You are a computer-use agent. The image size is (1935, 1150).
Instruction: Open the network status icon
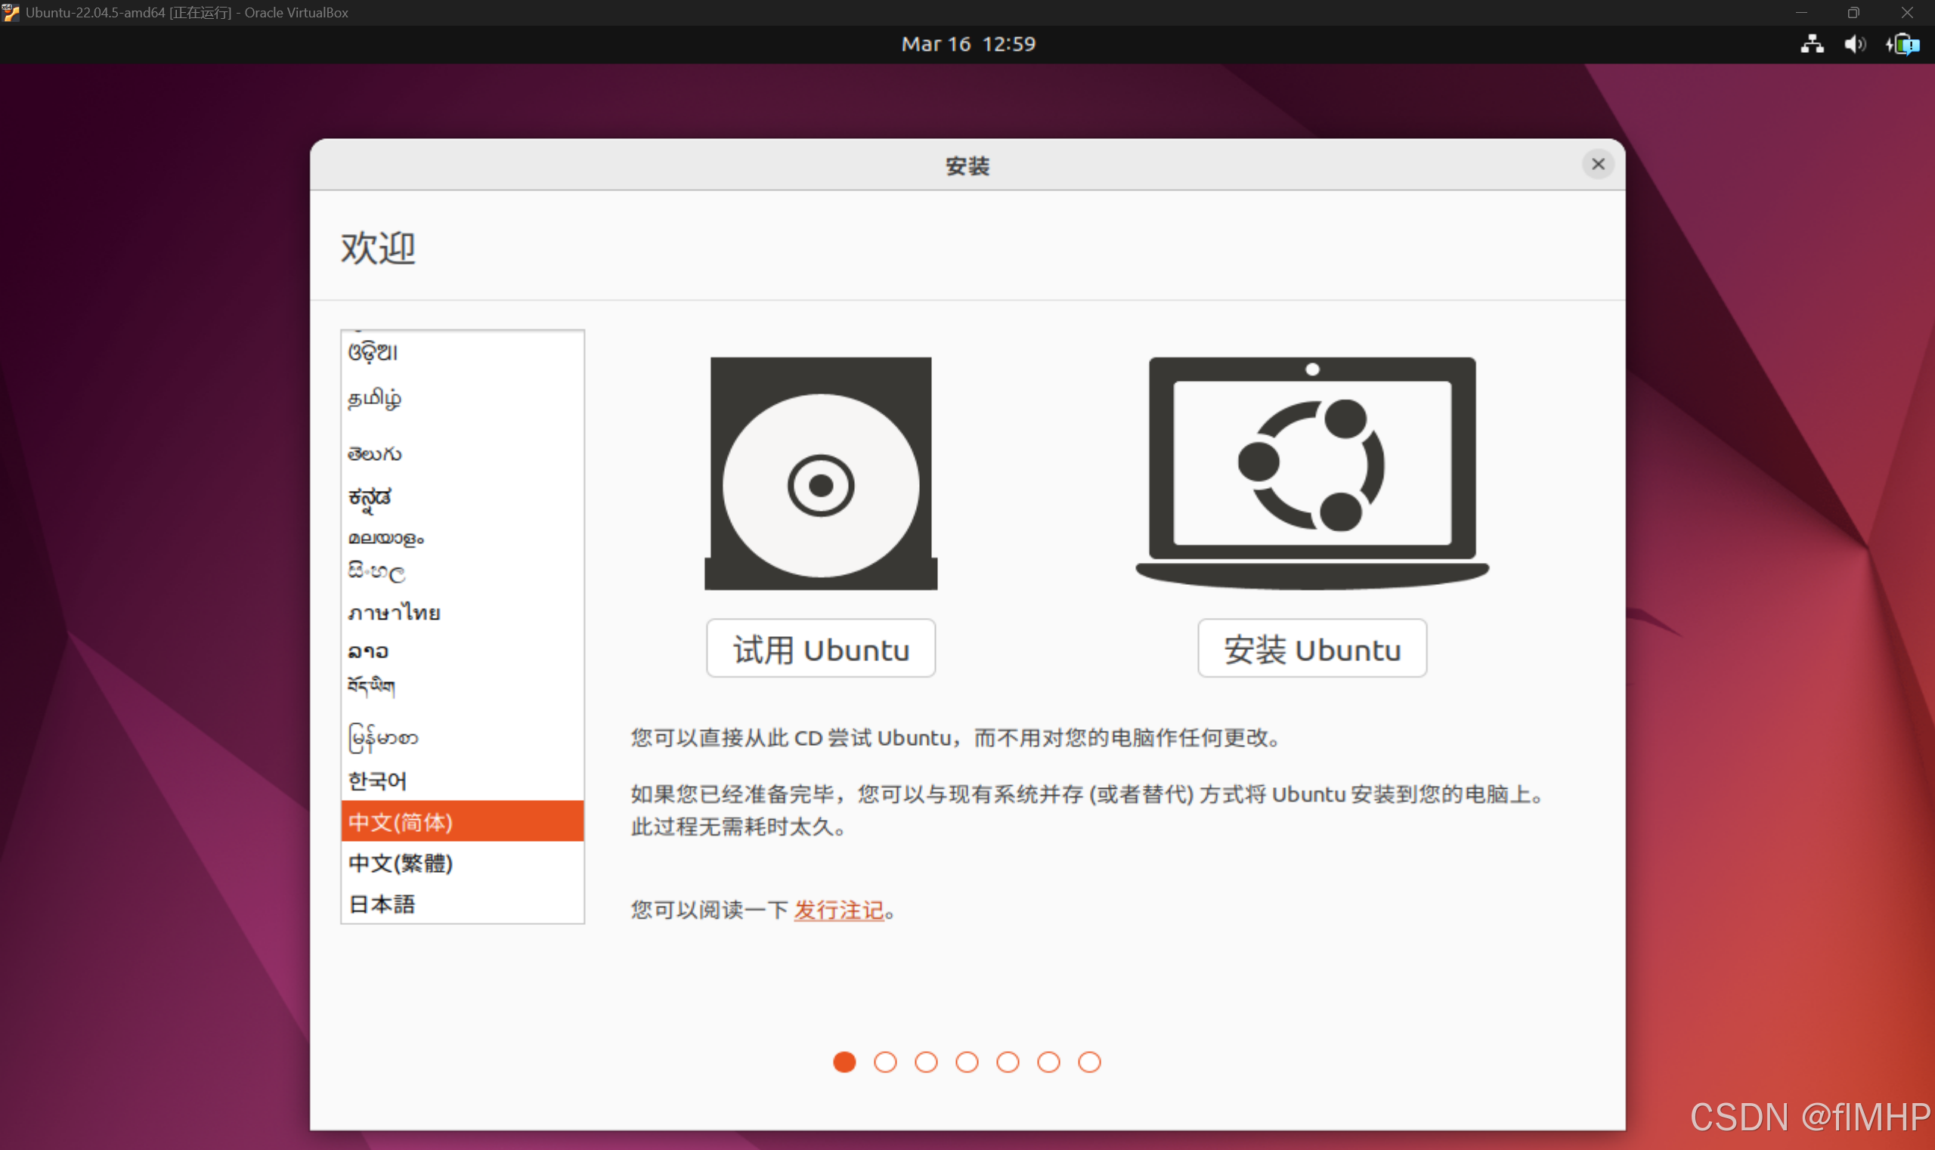pos(1812,44)
